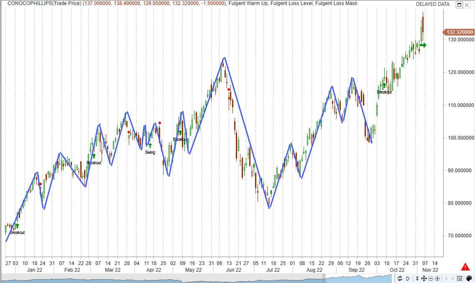Open the D daily interval selector

point(407,278)
